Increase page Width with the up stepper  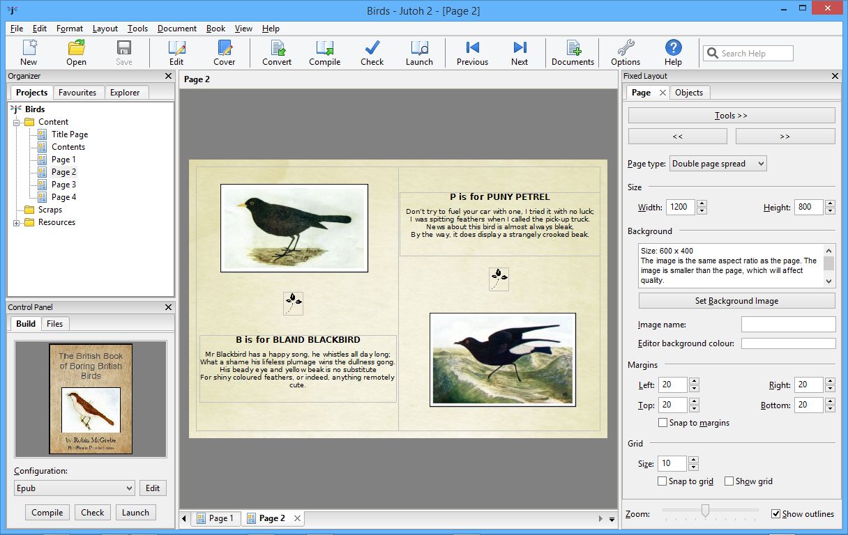pyautogui.click(x=702, y=203)
